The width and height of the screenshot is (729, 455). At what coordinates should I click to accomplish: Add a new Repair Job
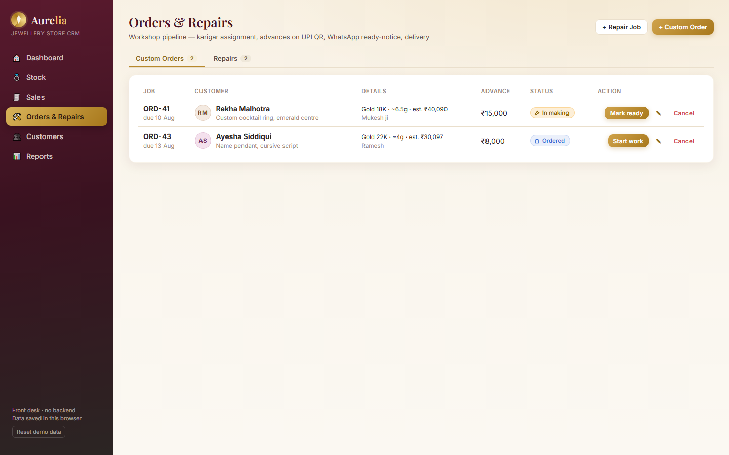point(621,27)
